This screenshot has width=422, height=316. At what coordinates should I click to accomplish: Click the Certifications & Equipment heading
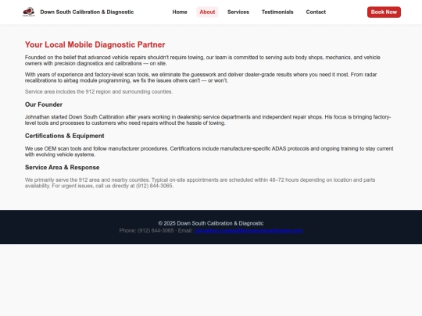[x=65, y=136]
